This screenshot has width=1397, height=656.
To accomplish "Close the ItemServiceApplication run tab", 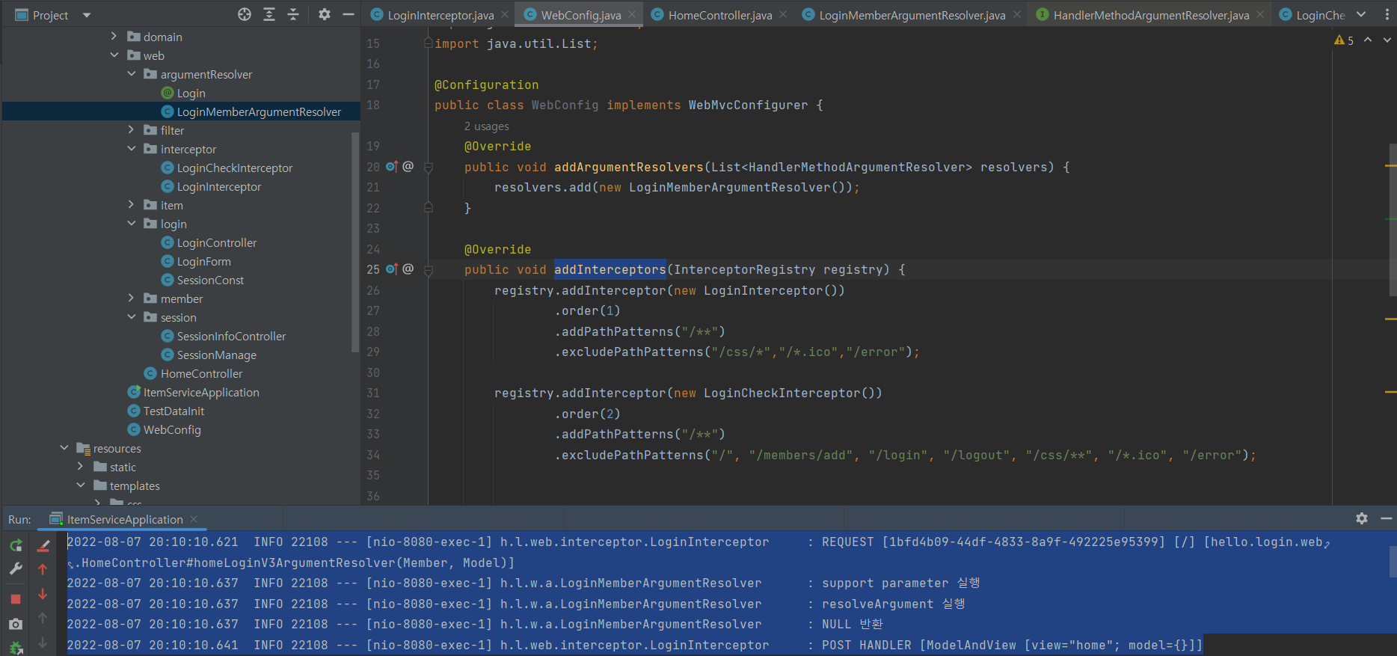I will (x=194, y=519).
